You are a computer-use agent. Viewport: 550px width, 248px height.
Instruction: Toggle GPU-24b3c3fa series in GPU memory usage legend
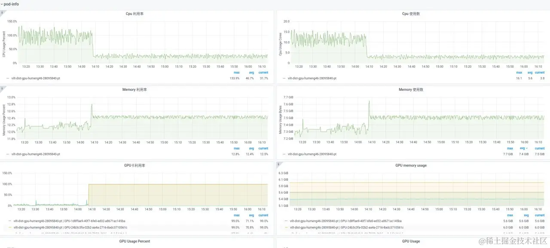pos(347,227)
